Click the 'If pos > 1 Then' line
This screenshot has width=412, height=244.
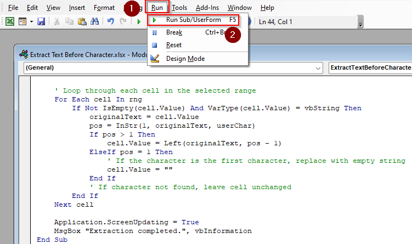(x=122, y=134)
